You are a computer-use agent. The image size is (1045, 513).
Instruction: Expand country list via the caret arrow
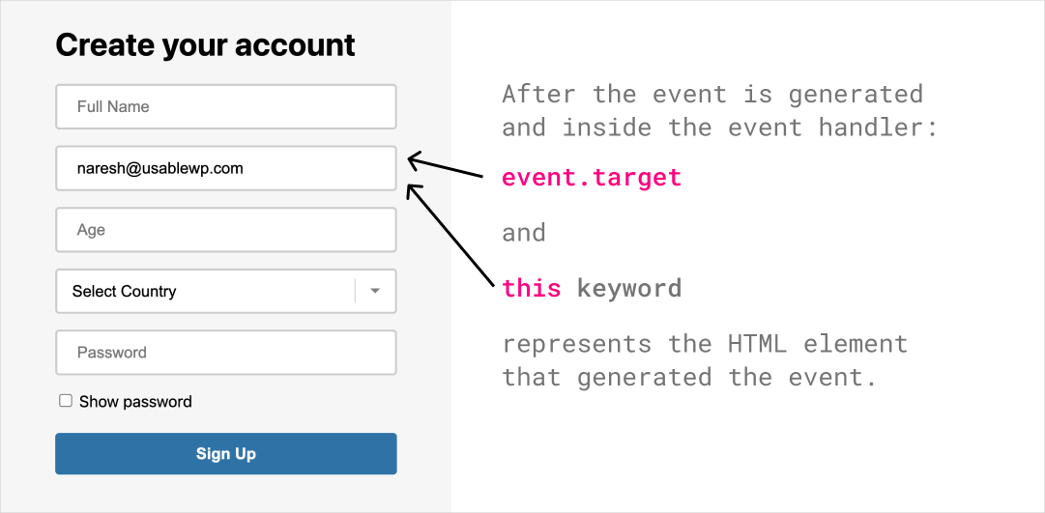tap(375, 291)
